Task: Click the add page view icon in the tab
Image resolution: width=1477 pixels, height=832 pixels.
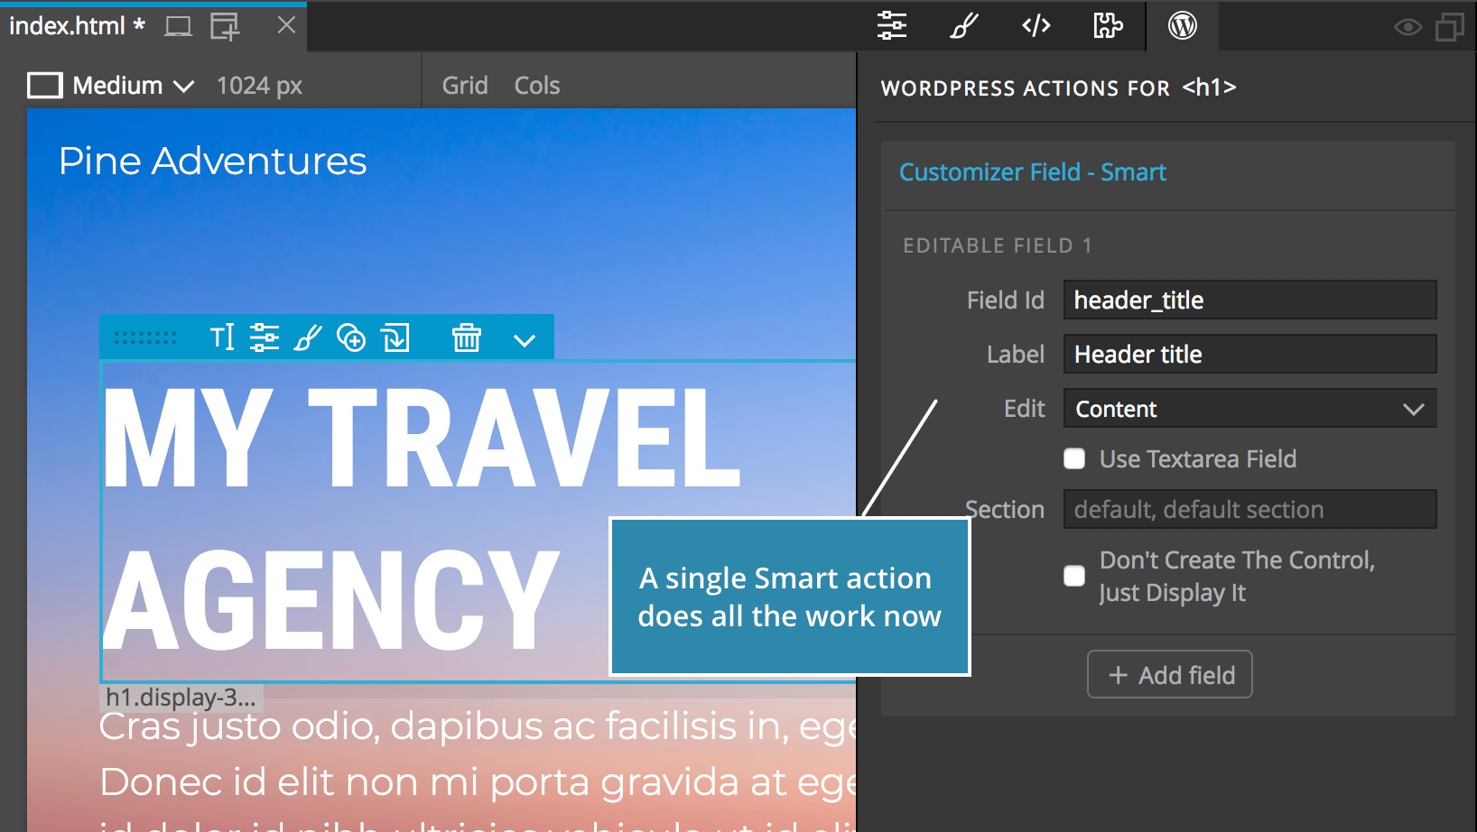Action: (225, 26)
